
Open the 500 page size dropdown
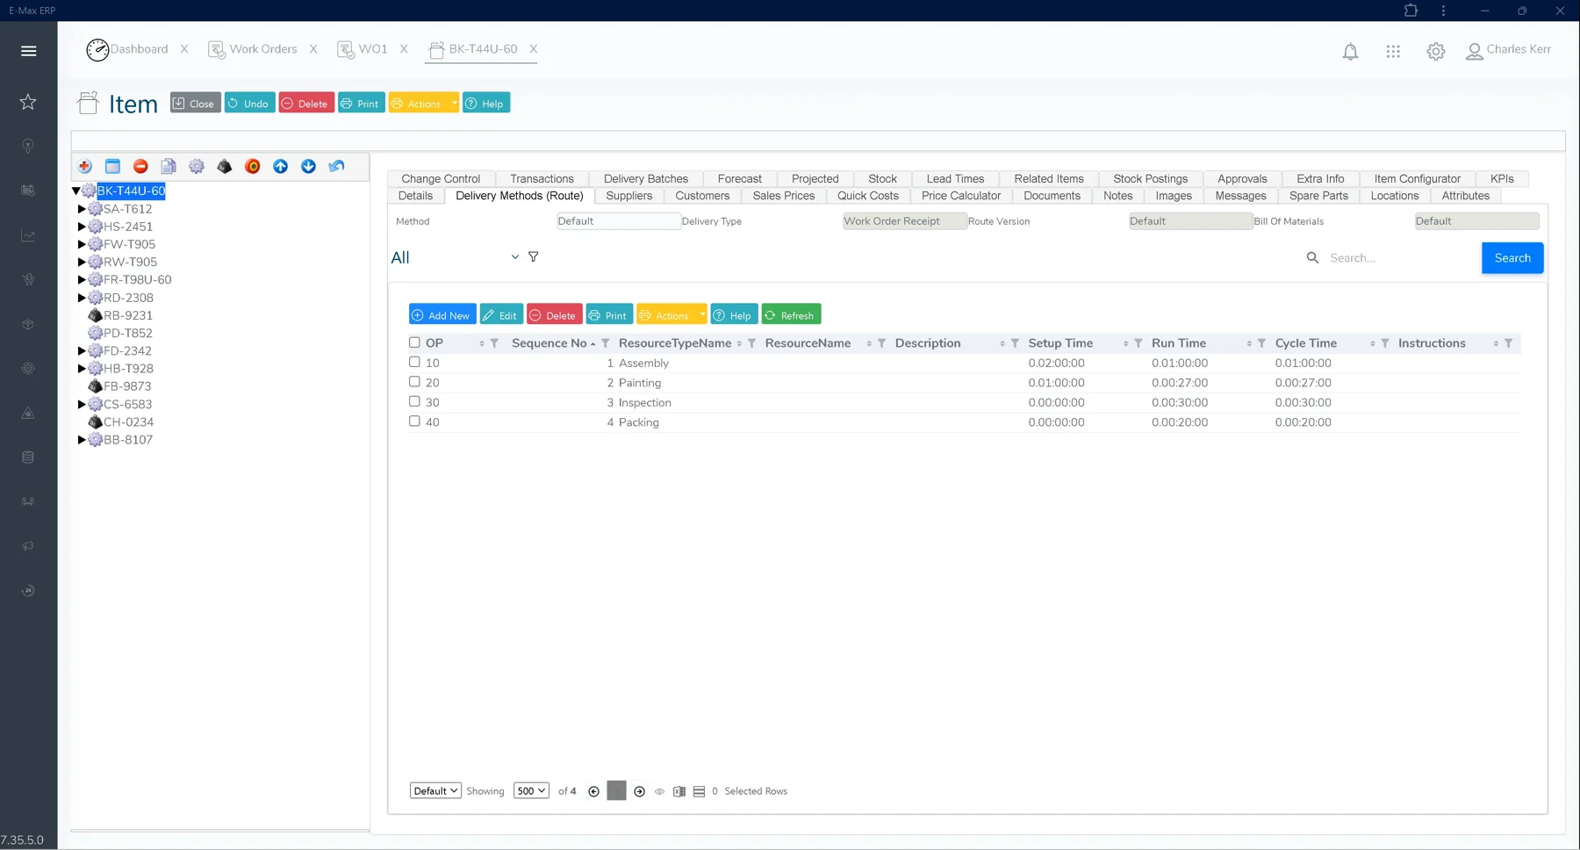click(x=531, y=791)
